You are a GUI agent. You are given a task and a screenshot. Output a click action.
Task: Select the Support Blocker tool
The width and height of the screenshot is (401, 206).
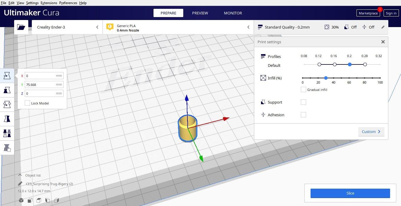pos(7,147)
